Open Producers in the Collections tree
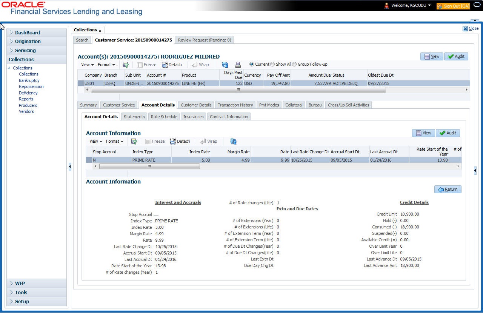Screen dimensions: 483x313 tap(28, 105)
